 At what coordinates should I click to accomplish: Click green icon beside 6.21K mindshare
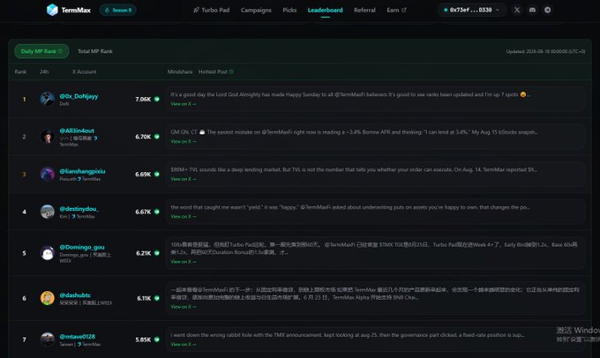click(x=157, y=253)
